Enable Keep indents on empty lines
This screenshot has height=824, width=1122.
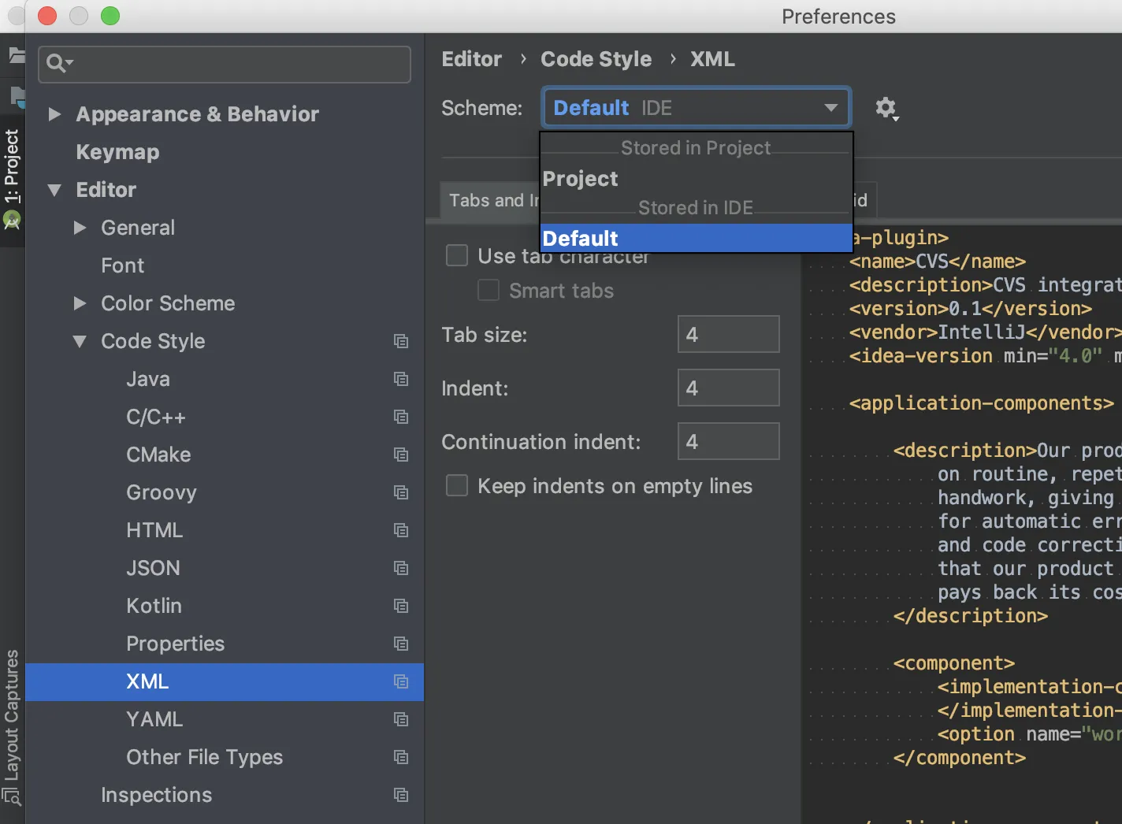[457, 486]
